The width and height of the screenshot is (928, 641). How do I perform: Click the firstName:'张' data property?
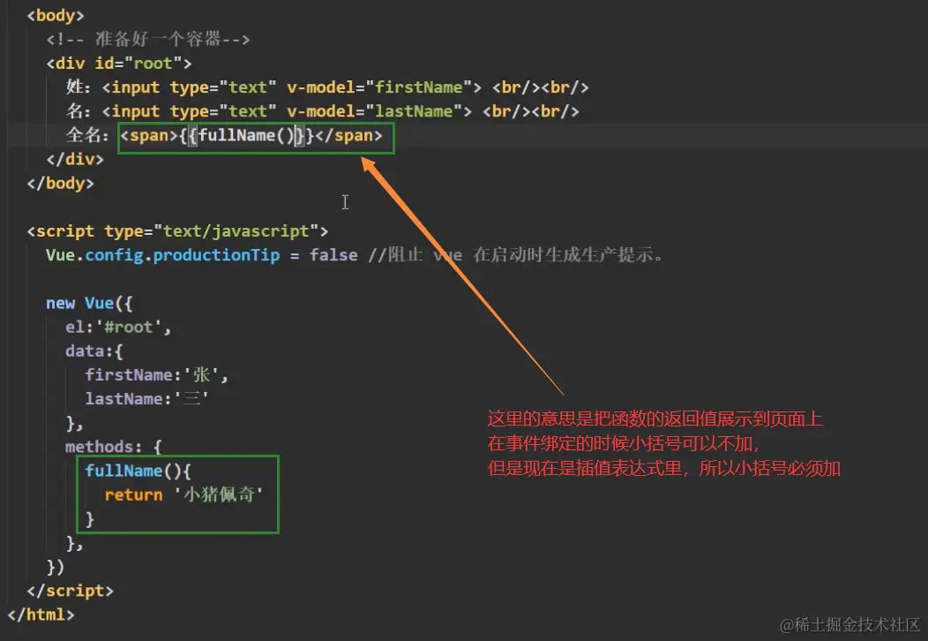point(156,374)
